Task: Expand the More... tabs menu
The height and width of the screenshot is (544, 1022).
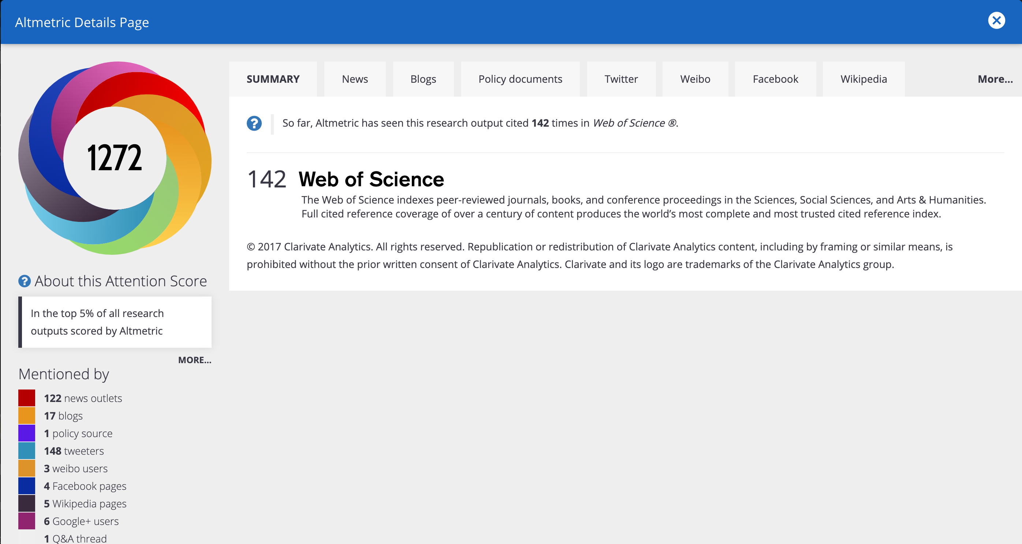Action: point(995,79)
